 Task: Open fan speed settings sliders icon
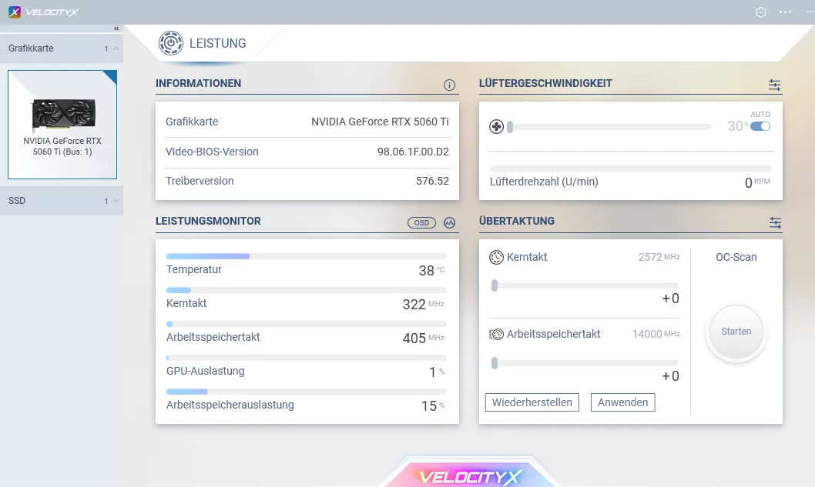[774, 85]
